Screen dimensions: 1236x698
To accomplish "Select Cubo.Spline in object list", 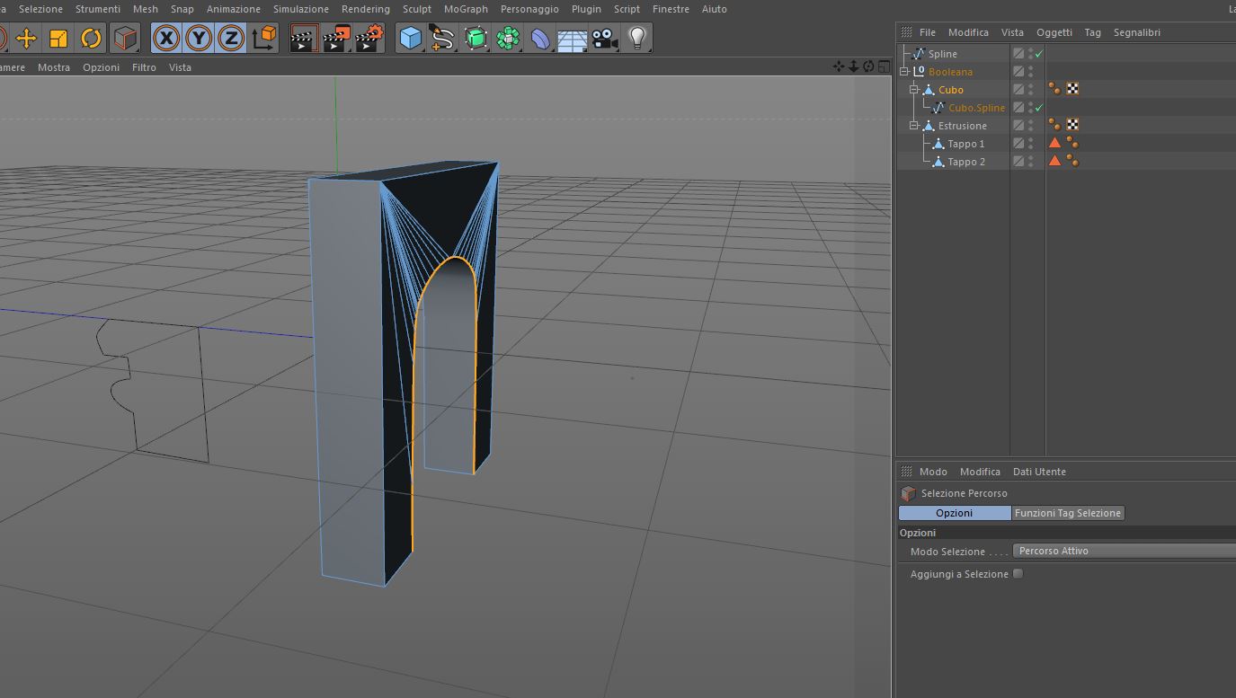I will point(976,108).
